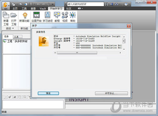Click into keyword search field
This screenshot has height=116, width=158.
(85, 4)
